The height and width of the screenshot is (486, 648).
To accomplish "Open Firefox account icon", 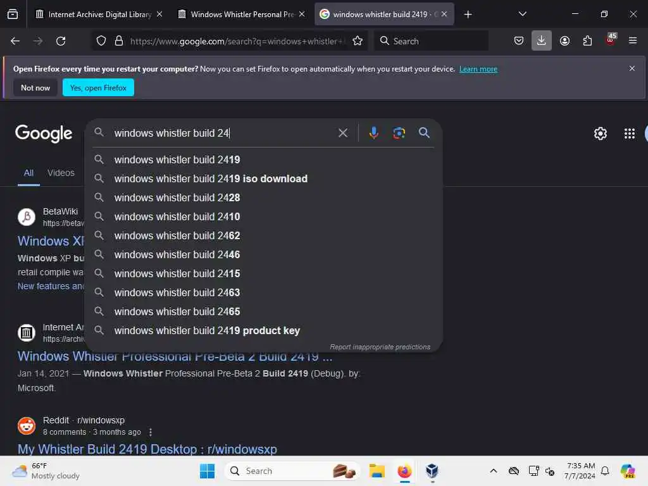I will pos(564,41).
